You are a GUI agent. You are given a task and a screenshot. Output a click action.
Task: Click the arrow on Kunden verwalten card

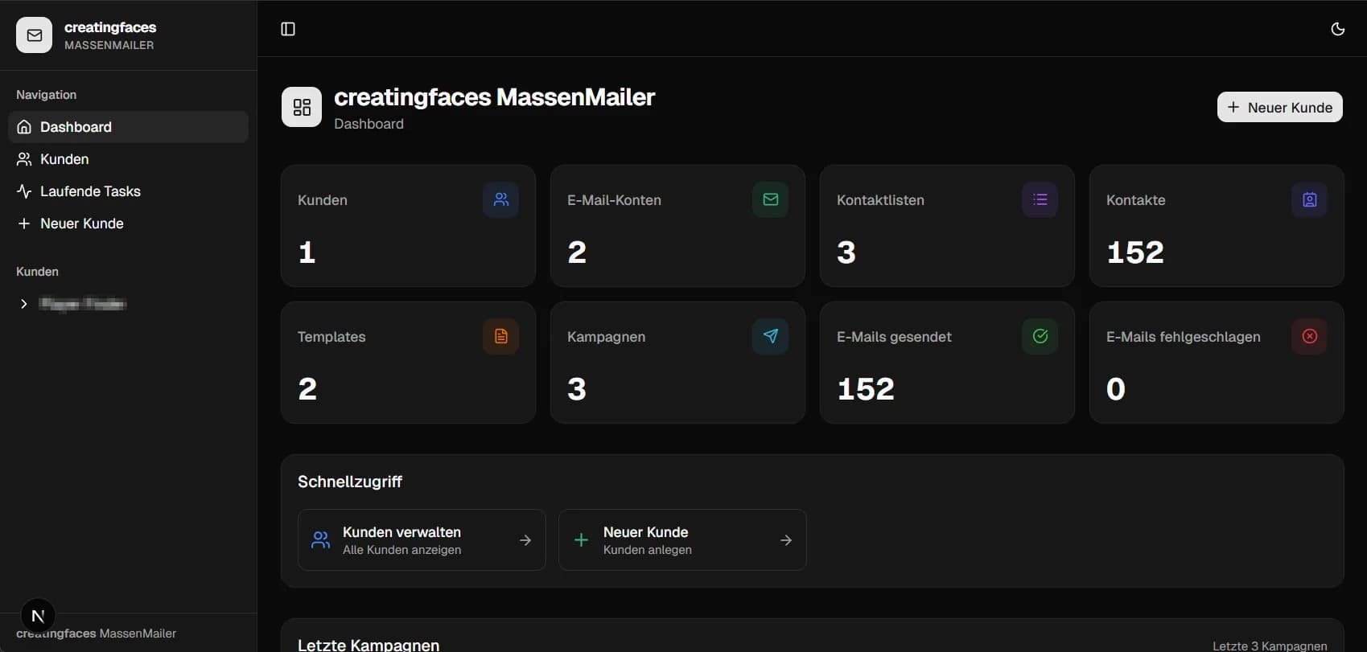click(x=525, y=540)
